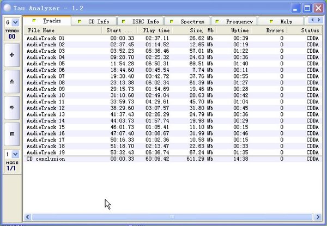Open the G drive selector dropdown
This screenshot has width=327, height=226.
(x=15, y=22)
